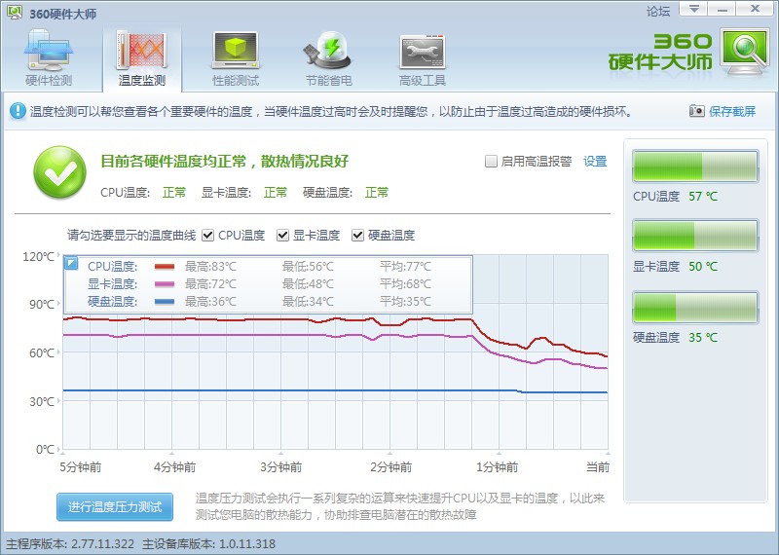Viewport: 779px width, 555px height.
Task: Click the CPU 最高:83℃ value
Action: [x=210, y=267]
